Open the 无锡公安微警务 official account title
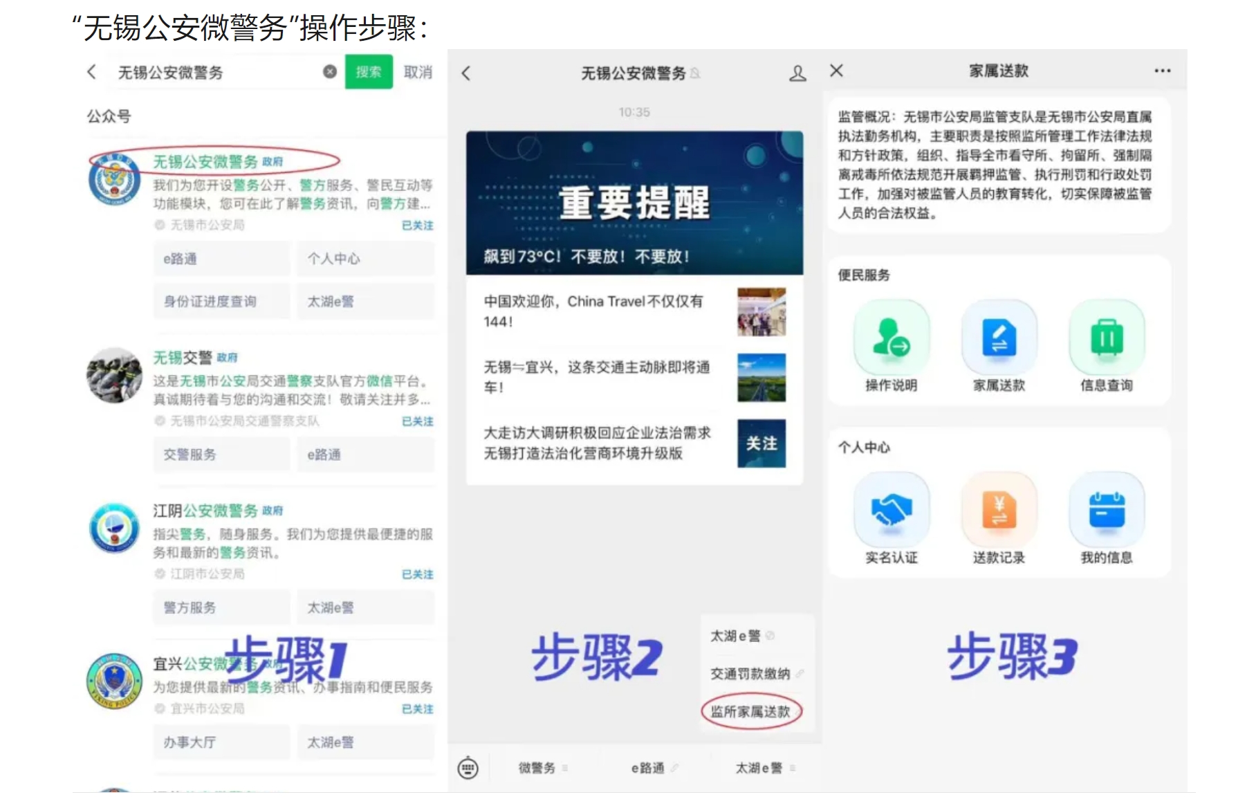Viewport: 1256px width, 797px height. 205,161
